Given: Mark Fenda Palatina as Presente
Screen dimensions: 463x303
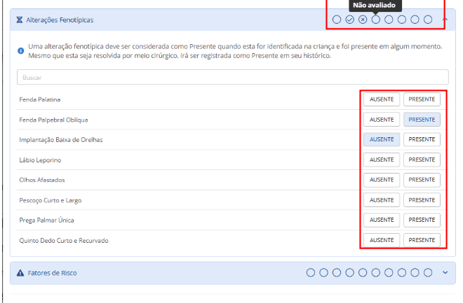Looking at the screenshot, I should pos(422,99).
